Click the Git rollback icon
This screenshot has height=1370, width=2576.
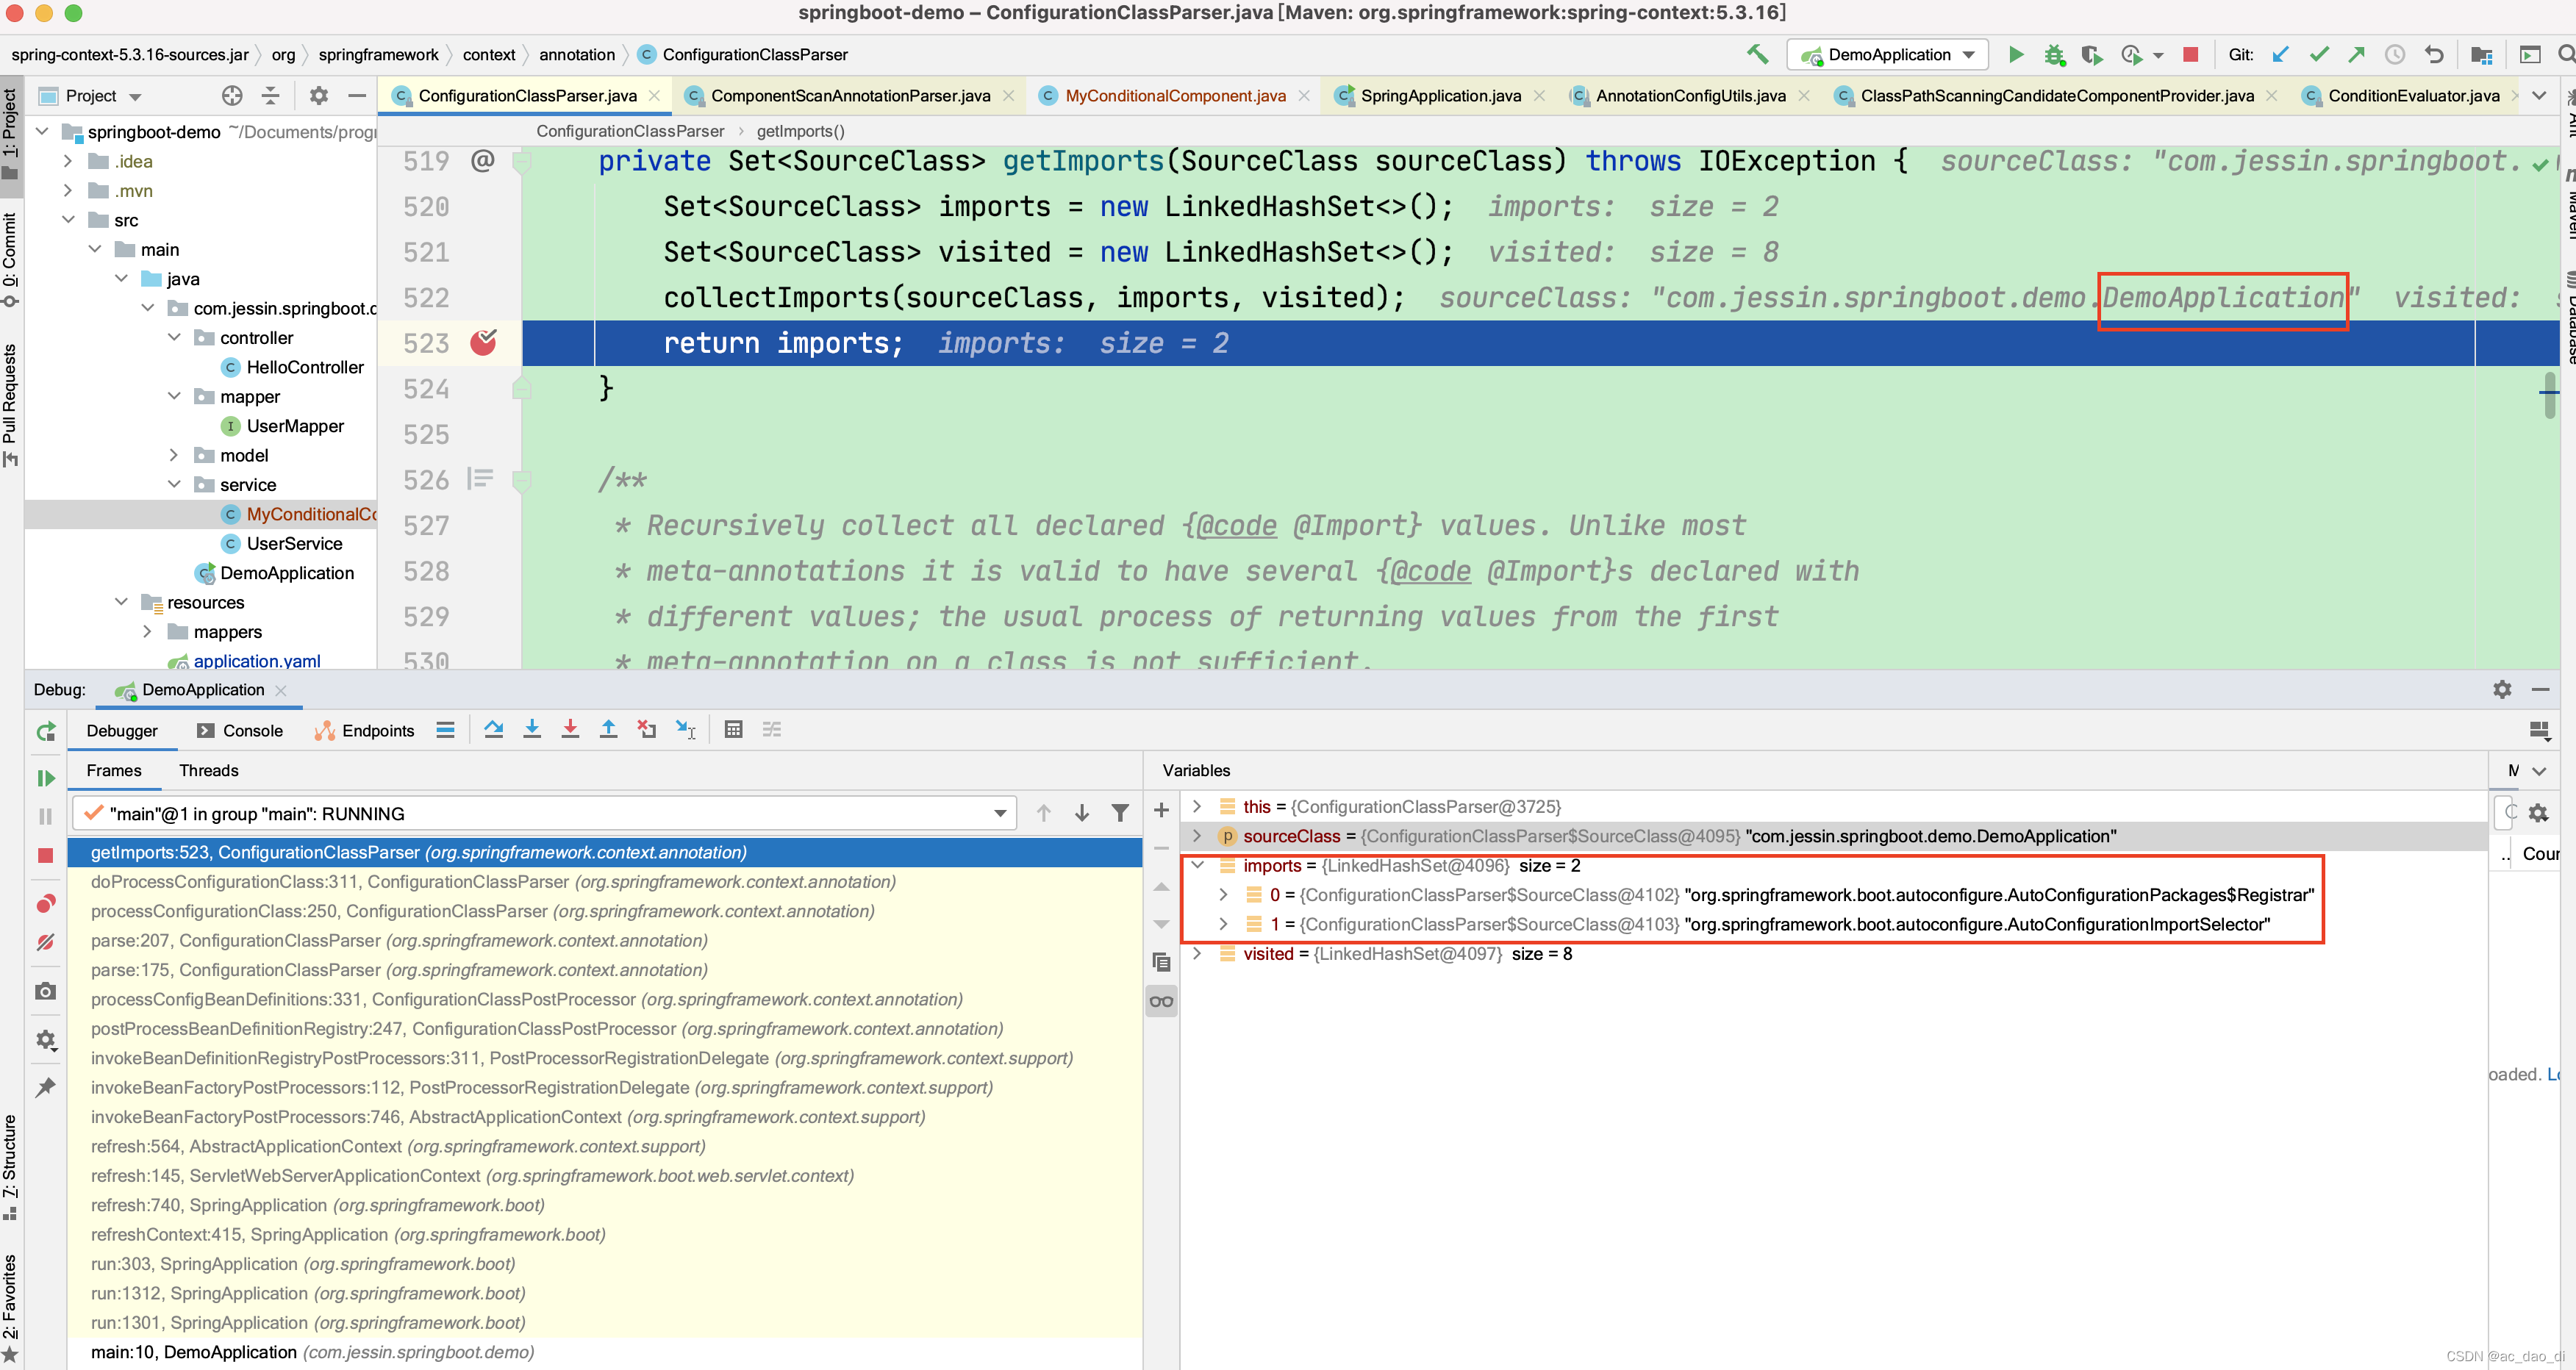coord(2434,54)
